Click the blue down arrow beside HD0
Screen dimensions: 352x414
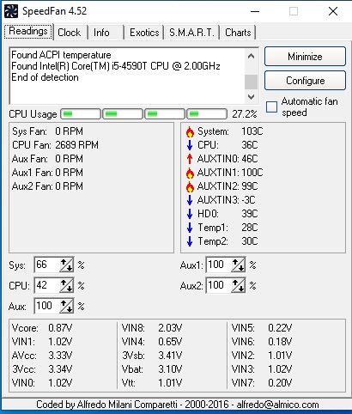190,214
